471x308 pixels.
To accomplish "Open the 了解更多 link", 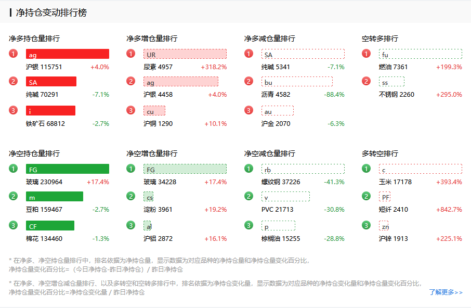I will [x=446, y=292].
